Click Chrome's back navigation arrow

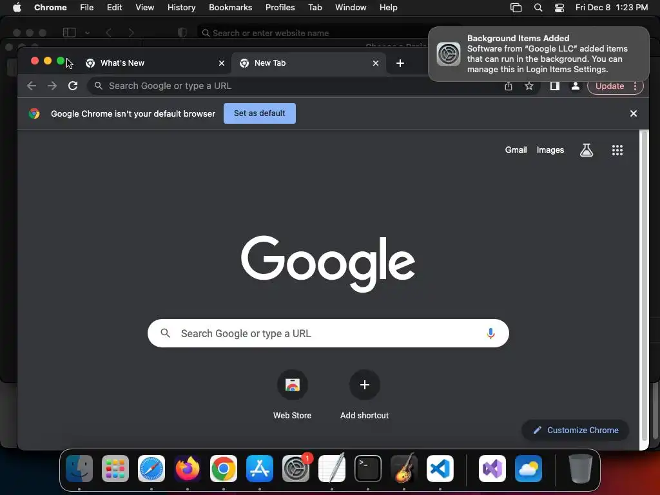click(x=32, y=86)
